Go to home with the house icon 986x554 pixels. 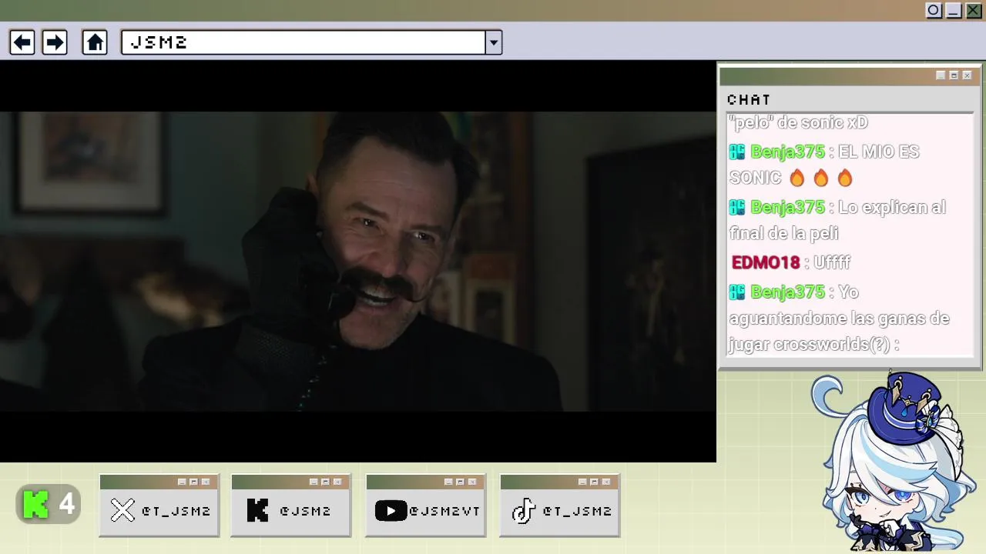(x=95, y=42)
